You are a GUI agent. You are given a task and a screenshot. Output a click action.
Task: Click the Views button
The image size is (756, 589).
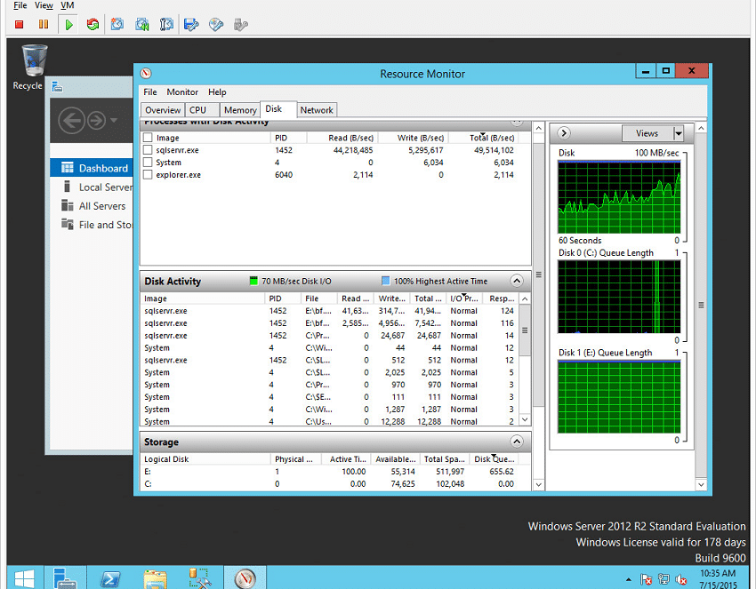[647, 133]
